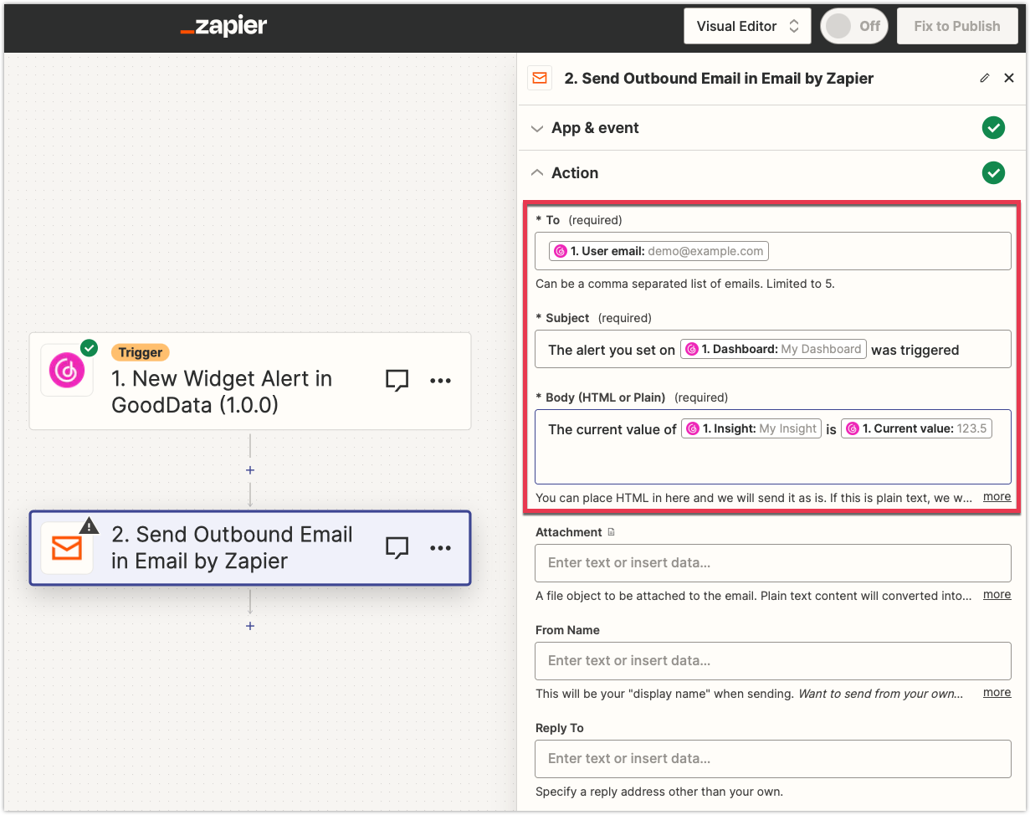Click the Trigger badge label

tap(140, 353)
